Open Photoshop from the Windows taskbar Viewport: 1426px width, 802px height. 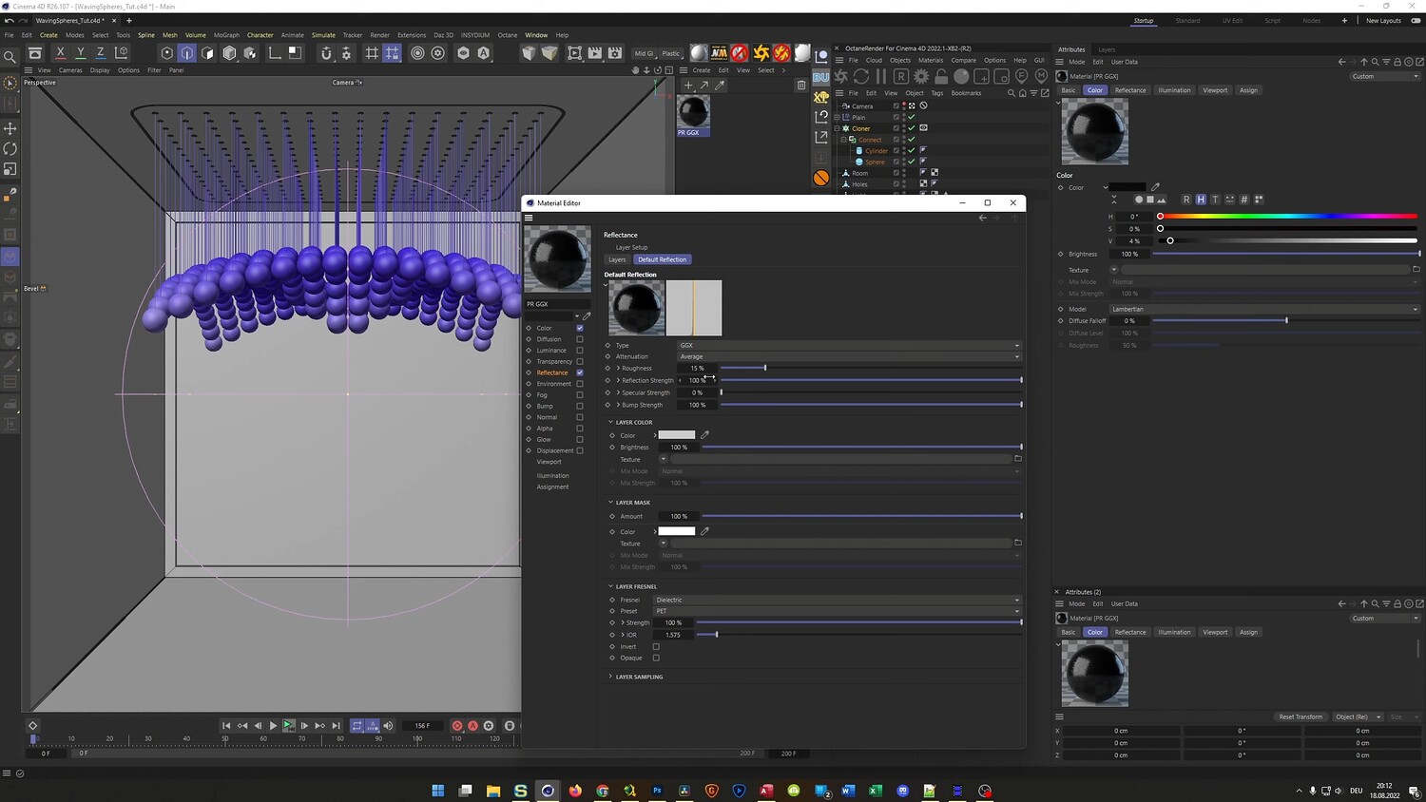(x=657, y=791)
